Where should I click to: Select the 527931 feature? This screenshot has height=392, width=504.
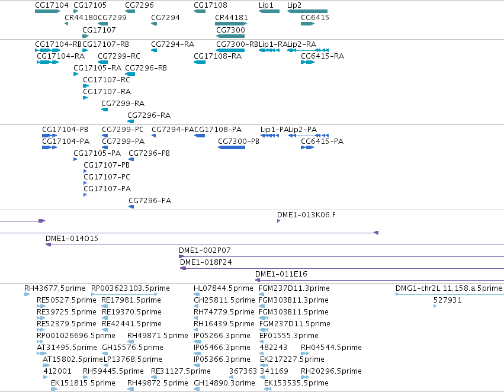(435, 306)
